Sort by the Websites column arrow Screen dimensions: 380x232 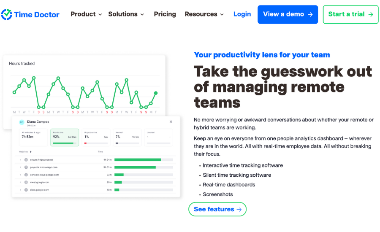30,152
